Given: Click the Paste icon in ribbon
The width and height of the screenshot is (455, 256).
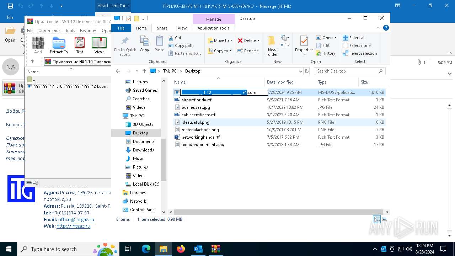Looking at the screenshot, I should (x=159, y=44).
